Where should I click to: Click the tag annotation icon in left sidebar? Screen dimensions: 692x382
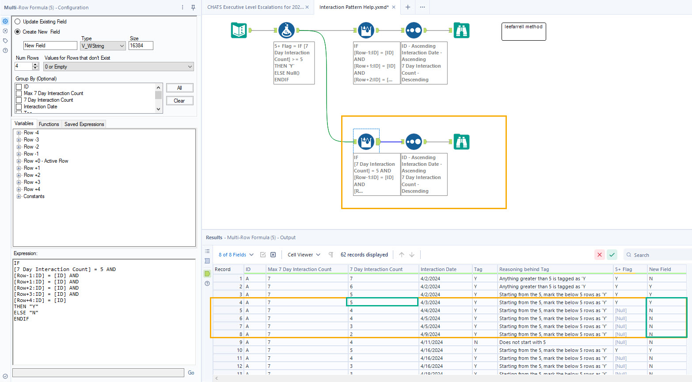tap(5, 40)
